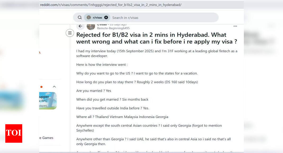Click the reddit.com address bar URL
Screen dimensions: 283x153
[111, 5]
